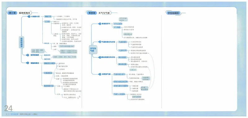The height and width of the screenshot is (118, 248).
Task: Click the numbered circle 2 beside 世界的地形
Action: tap(28, 55)
